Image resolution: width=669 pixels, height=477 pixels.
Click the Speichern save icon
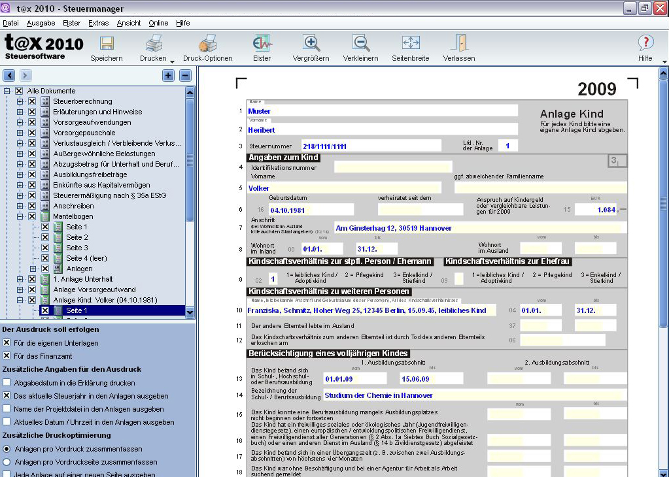pos(107,44)
